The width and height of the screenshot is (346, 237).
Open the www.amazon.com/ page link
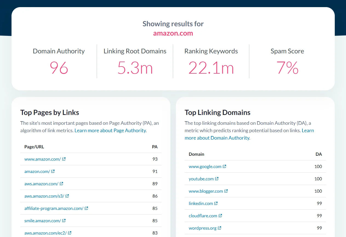coord(42,159)
